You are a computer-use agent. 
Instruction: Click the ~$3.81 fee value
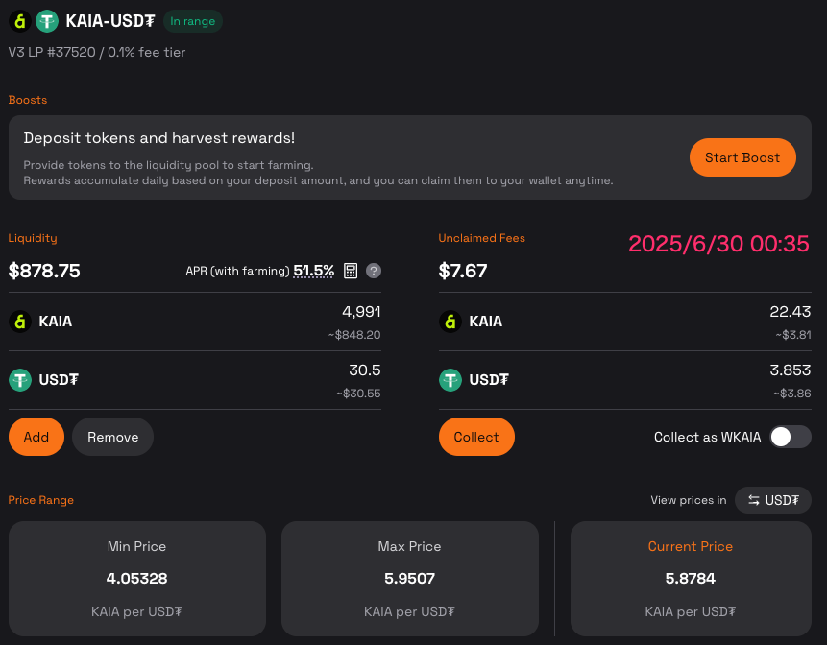click(x=792, y=335)
